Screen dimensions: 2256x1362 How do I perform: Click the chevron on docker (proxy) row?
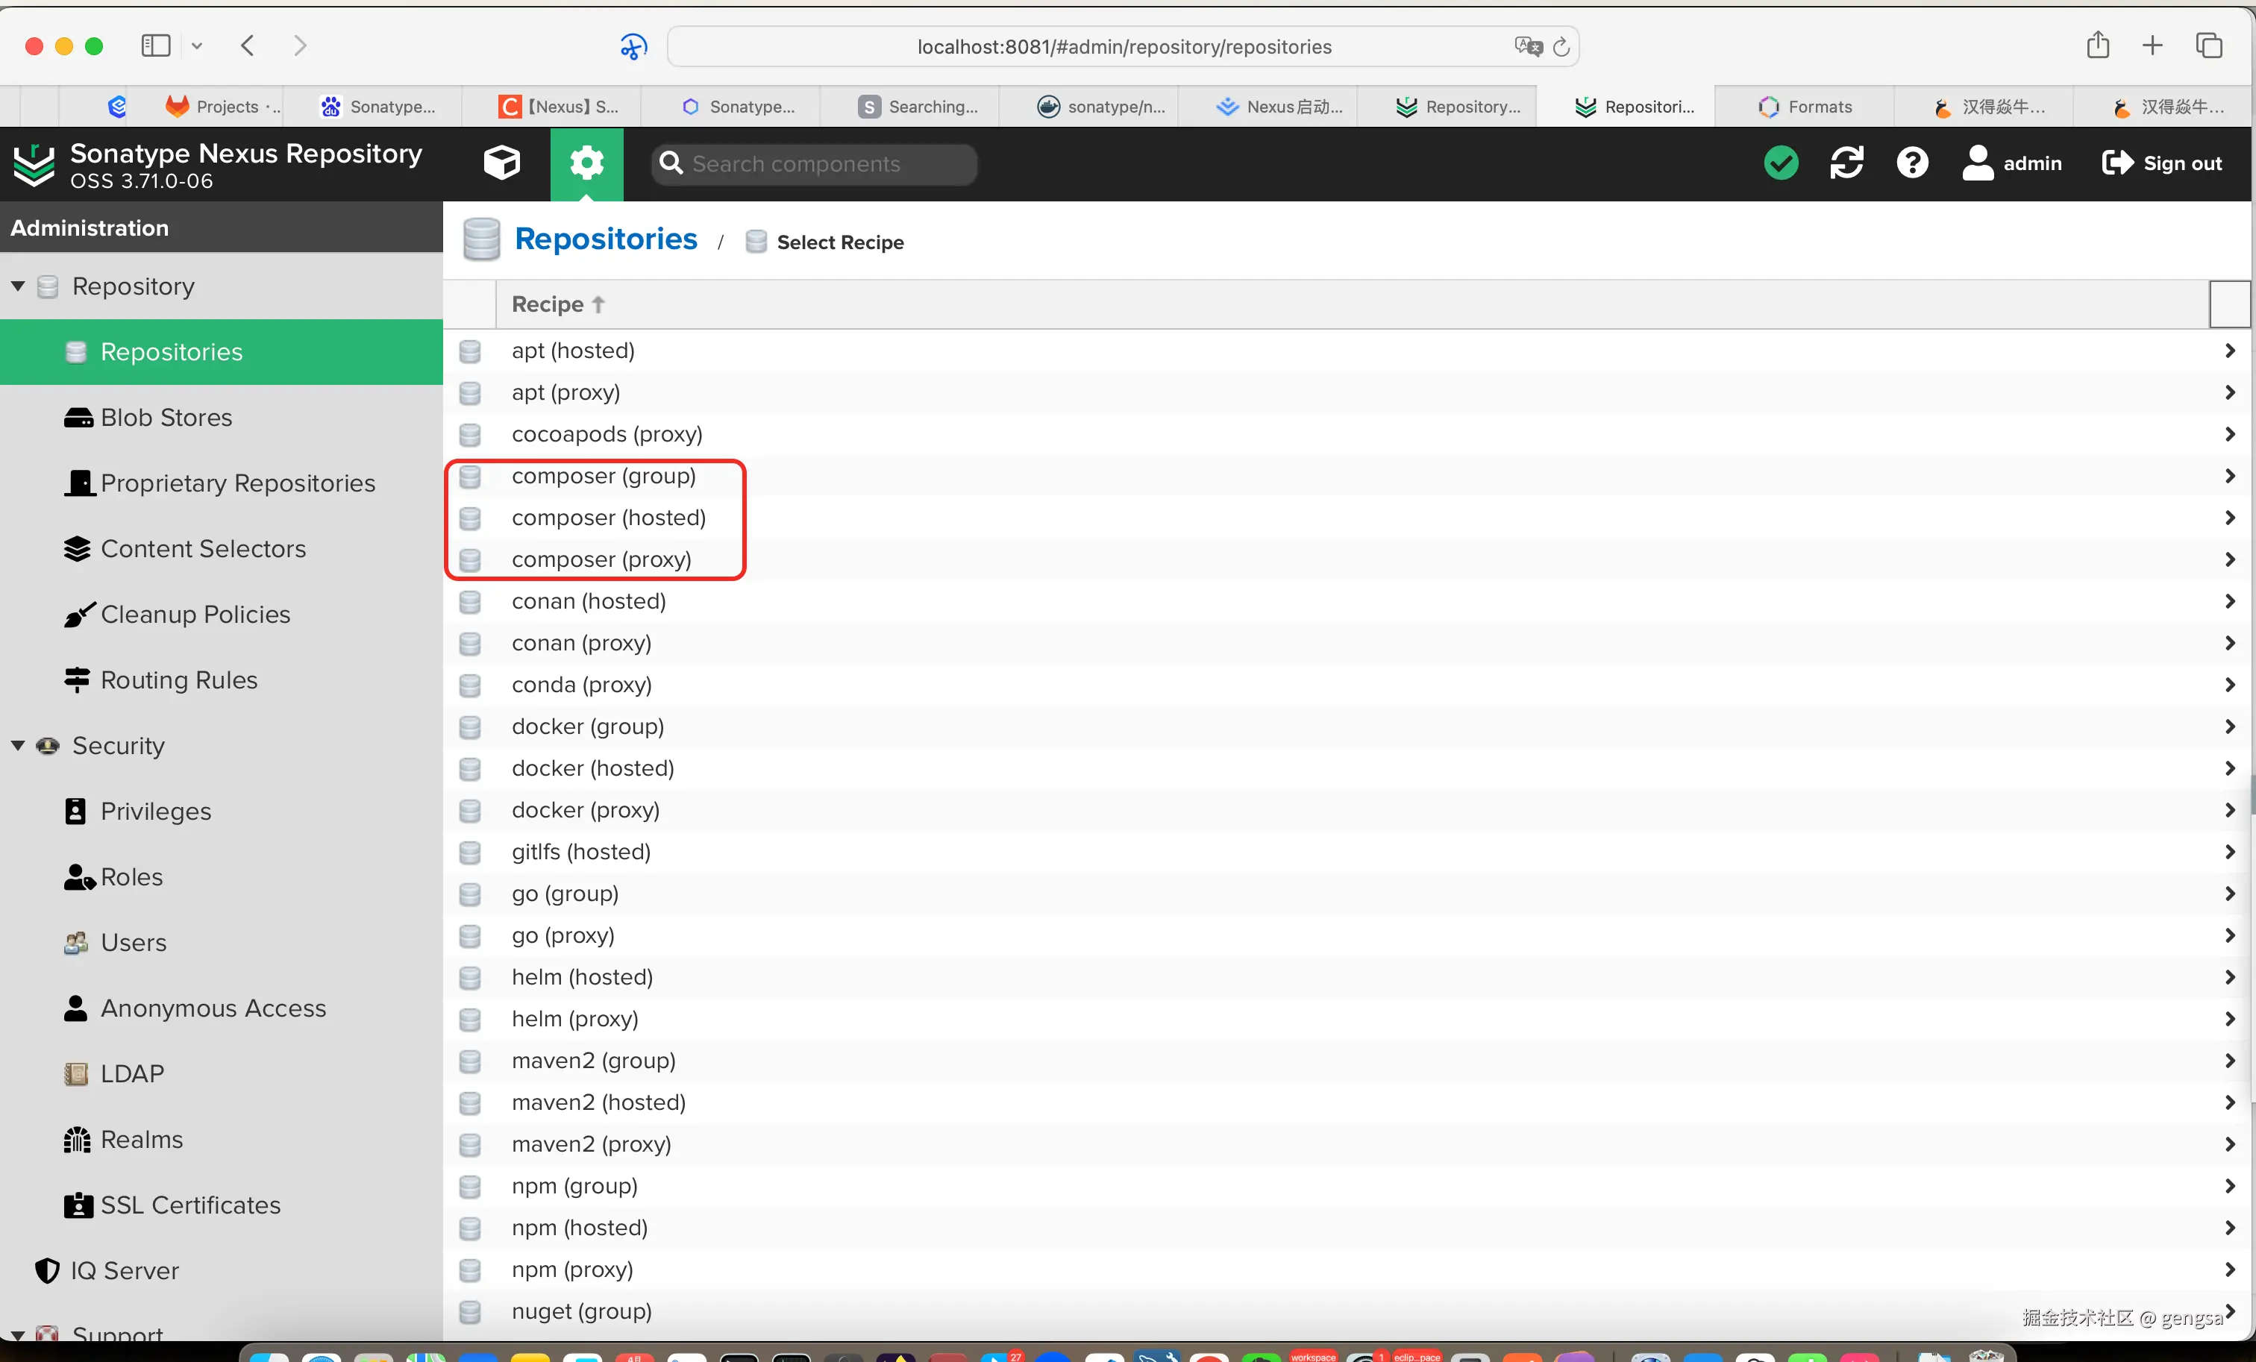[x=2231, y=810]
